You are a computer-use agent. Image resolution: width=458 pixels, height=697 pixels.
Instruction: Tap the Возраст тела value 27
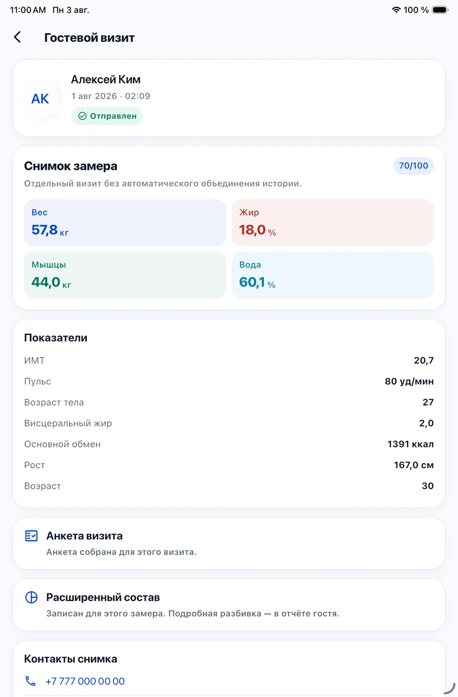pos(428,402)
